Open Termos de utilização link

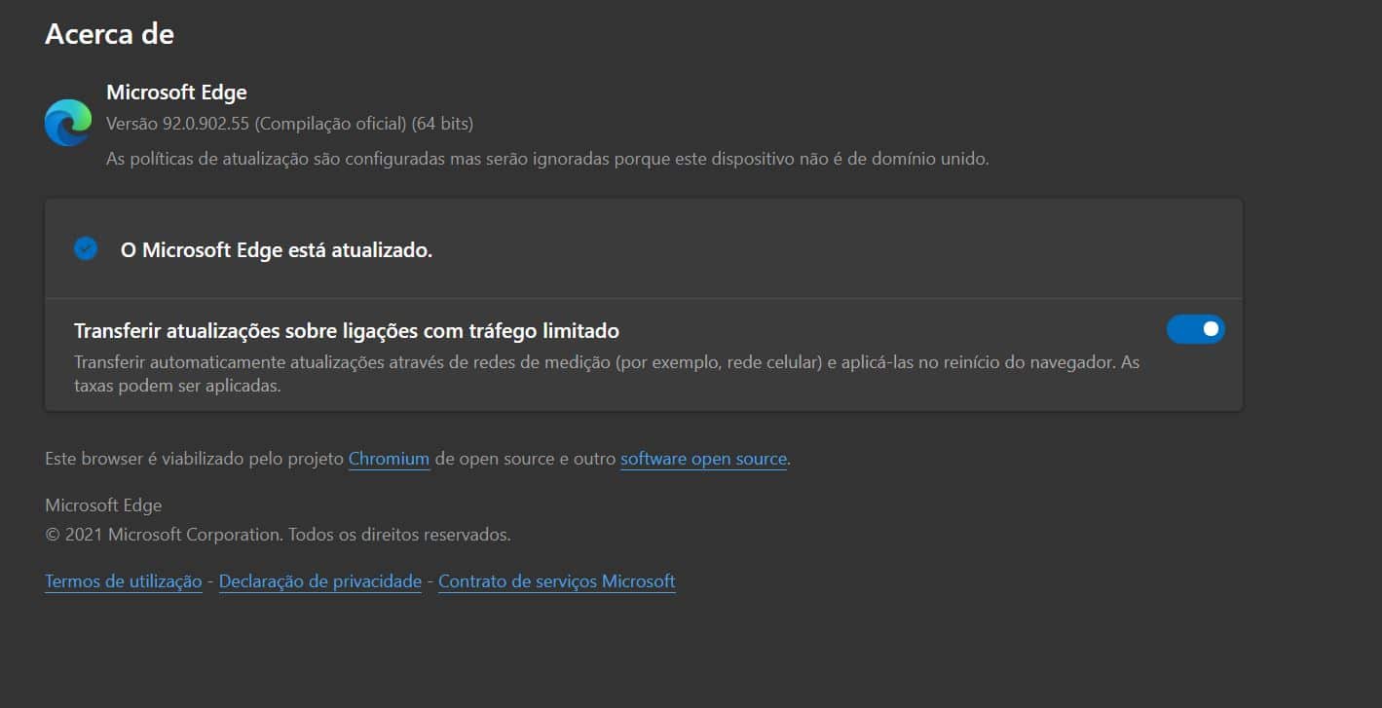pos(124,581)
